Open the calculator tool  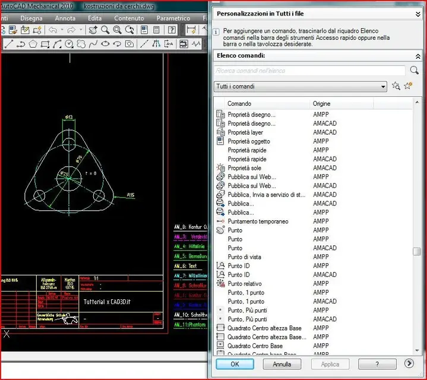click(156, 30)
